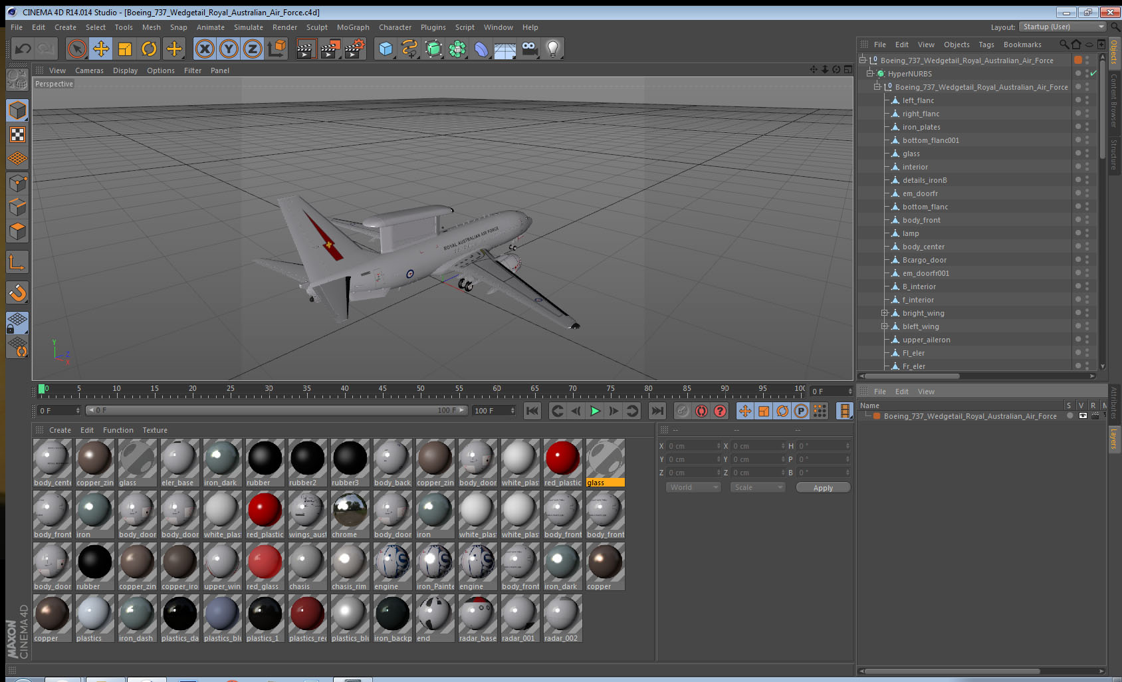Switch to Edges mode icon

17,207
